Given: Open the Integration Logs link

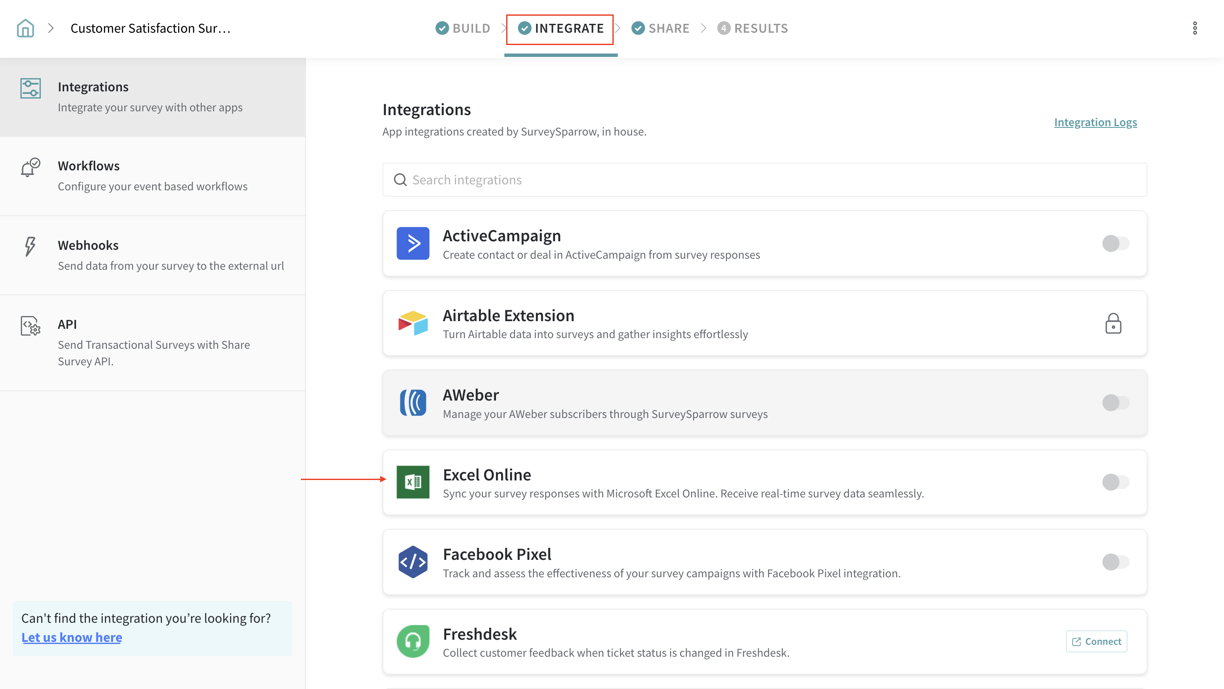Looking at the screenshot, I should pos(1095,122).
